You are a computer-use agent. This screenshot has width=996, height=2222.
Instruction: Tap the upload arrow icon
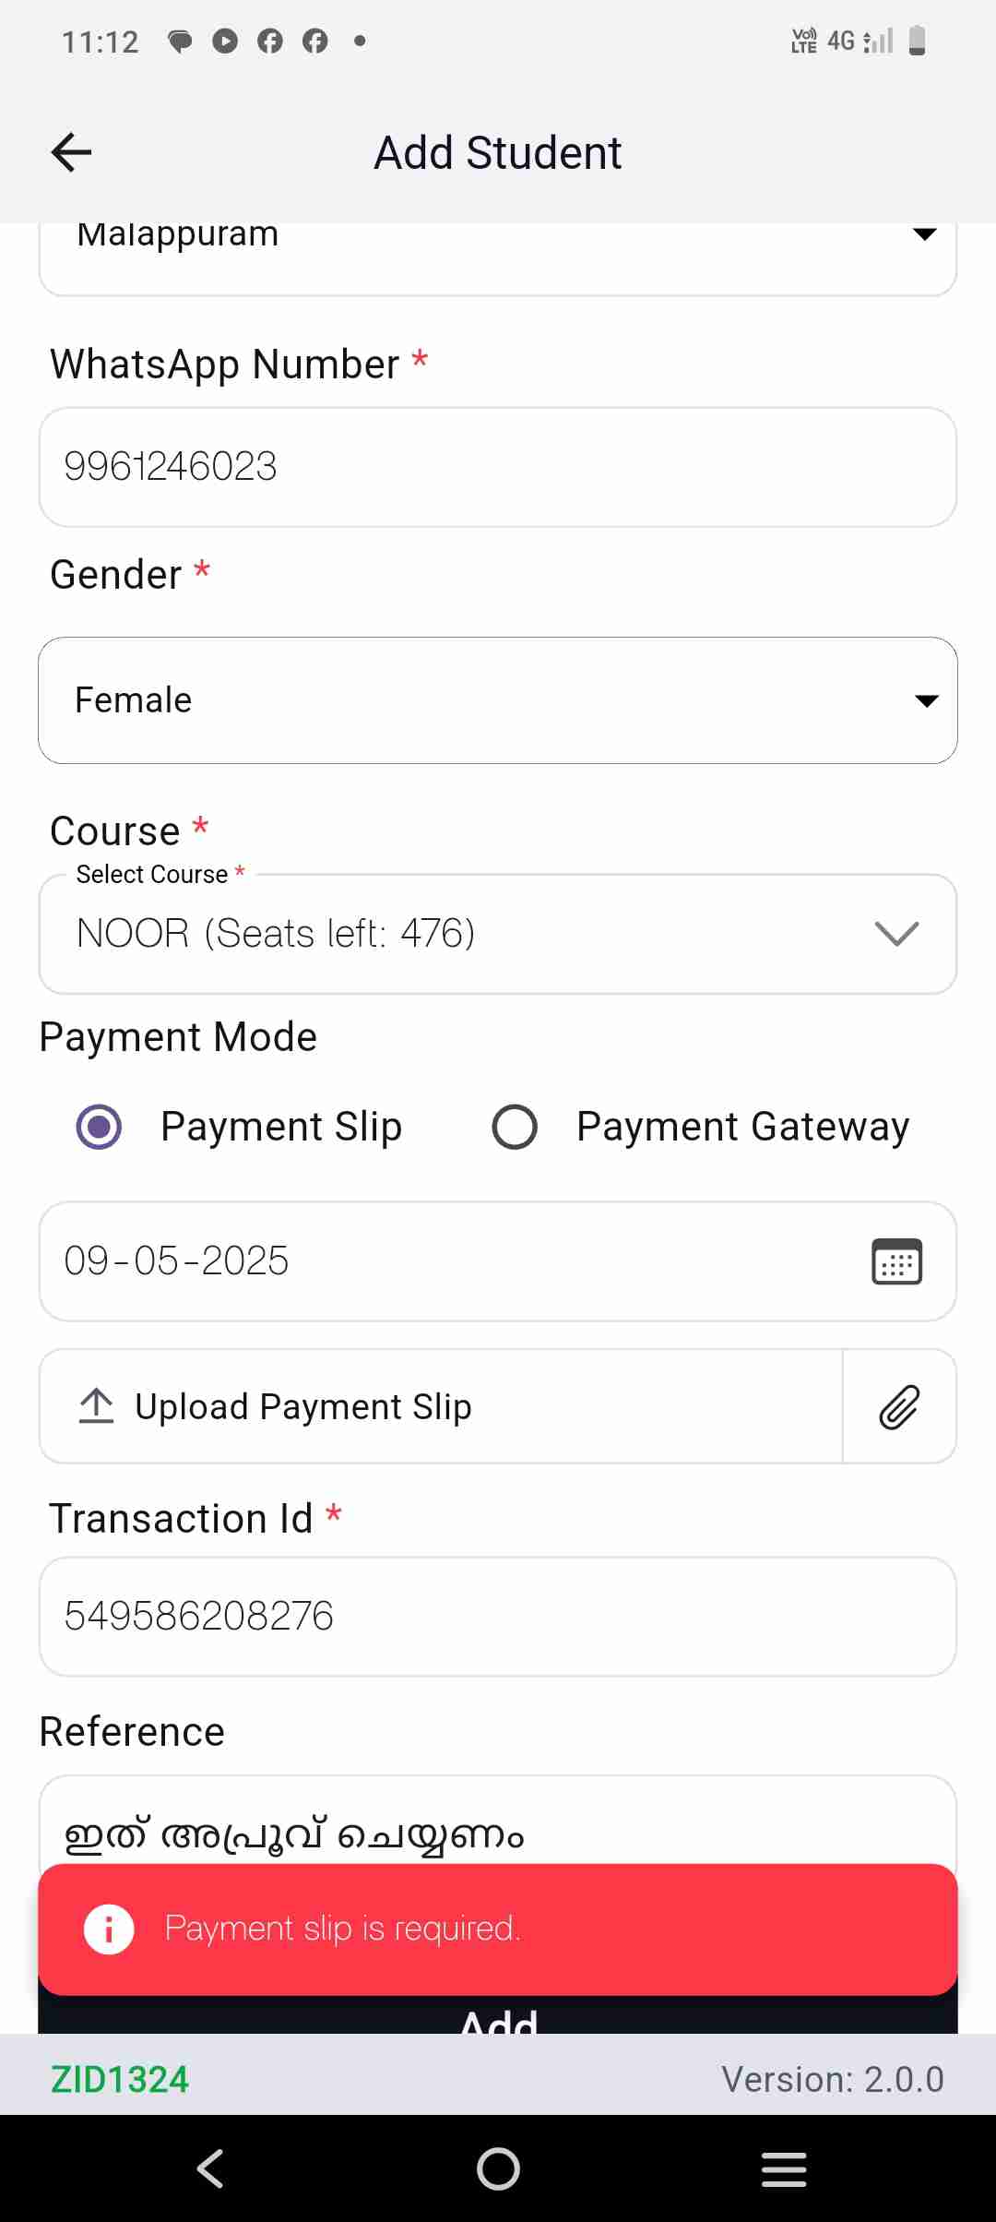(96, 1406)
